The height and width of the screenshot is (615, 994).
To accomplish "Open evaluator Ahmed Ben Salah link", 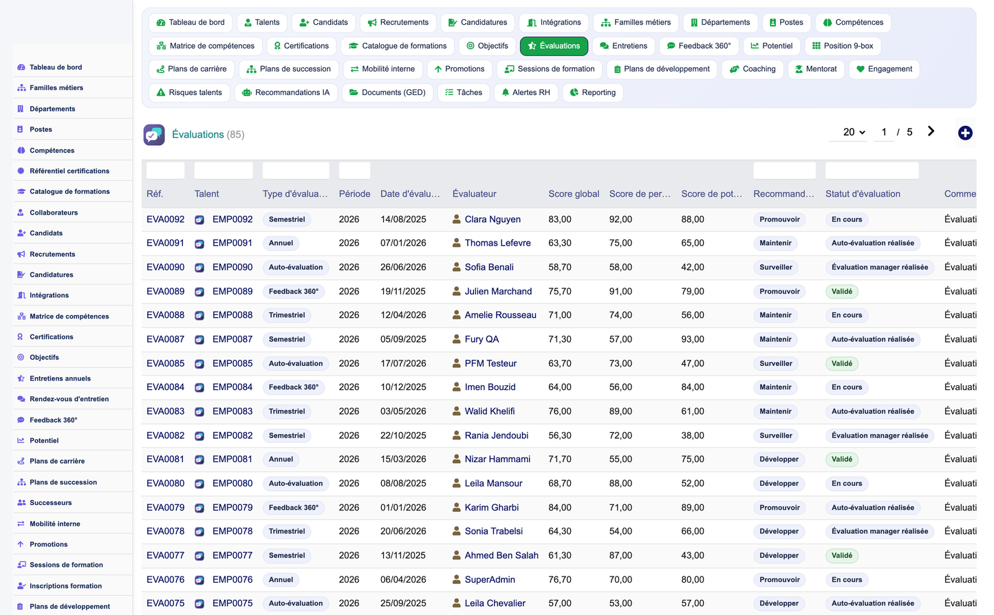I will 501,555.
